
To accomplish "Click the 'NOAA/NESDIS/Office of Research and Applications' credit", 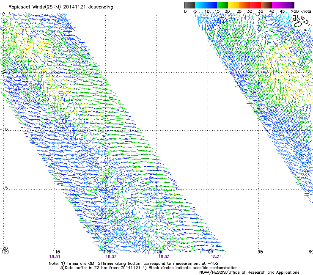I will click(x=249, y=272).
